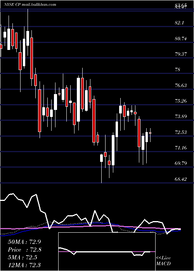The width and height of the screenshot is (194, 271).
Task: Click the Price : 72.8 reading
Action: point(24,250)
